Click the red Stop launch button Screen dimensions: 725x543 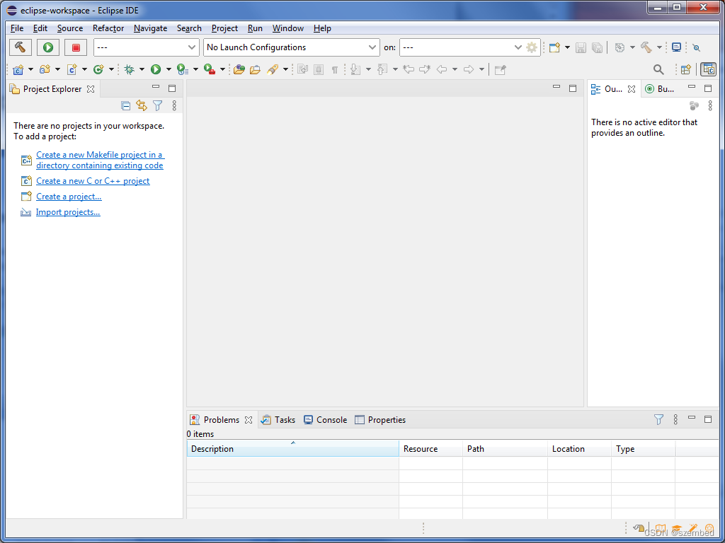76,47
